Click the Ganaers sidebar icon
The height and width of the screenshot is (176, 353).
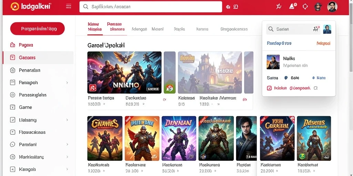pos(13,57)
